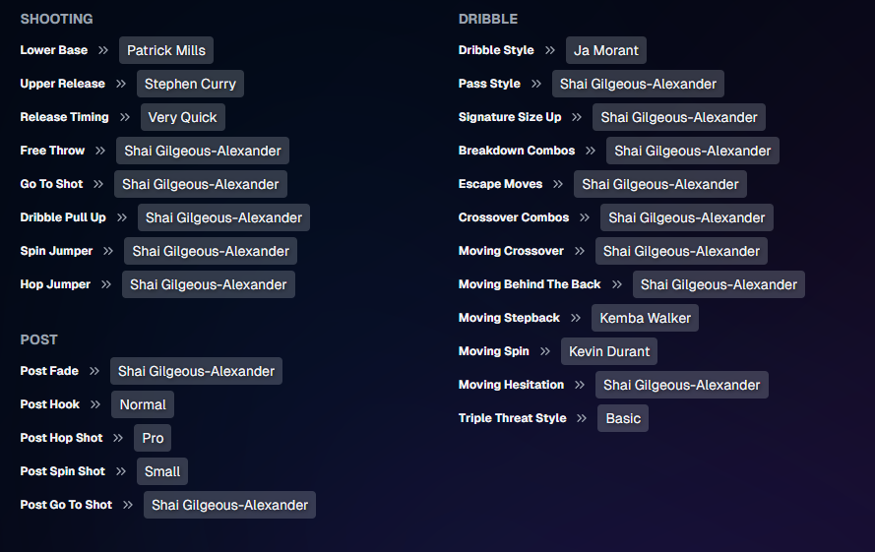Click the double chevron beside Go To Shot
The height and width of the screenshot is (552, 875).
point(98,184)
